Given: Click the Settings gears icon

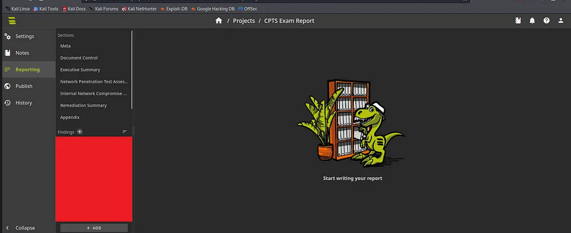Looking at the screenshot, I should pos(7,36).
